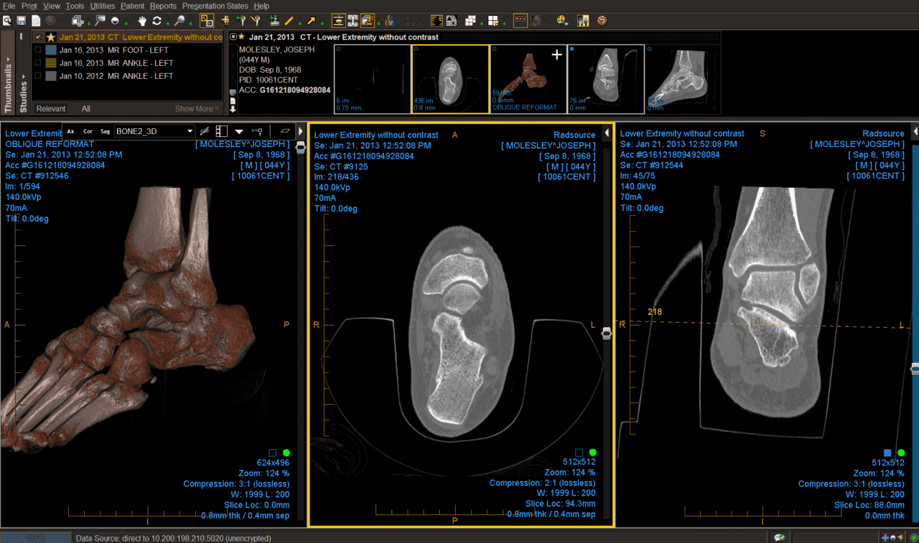Open the image layout grid icon
The width and height of the screenshot is (919, 543).
point(493,20)
